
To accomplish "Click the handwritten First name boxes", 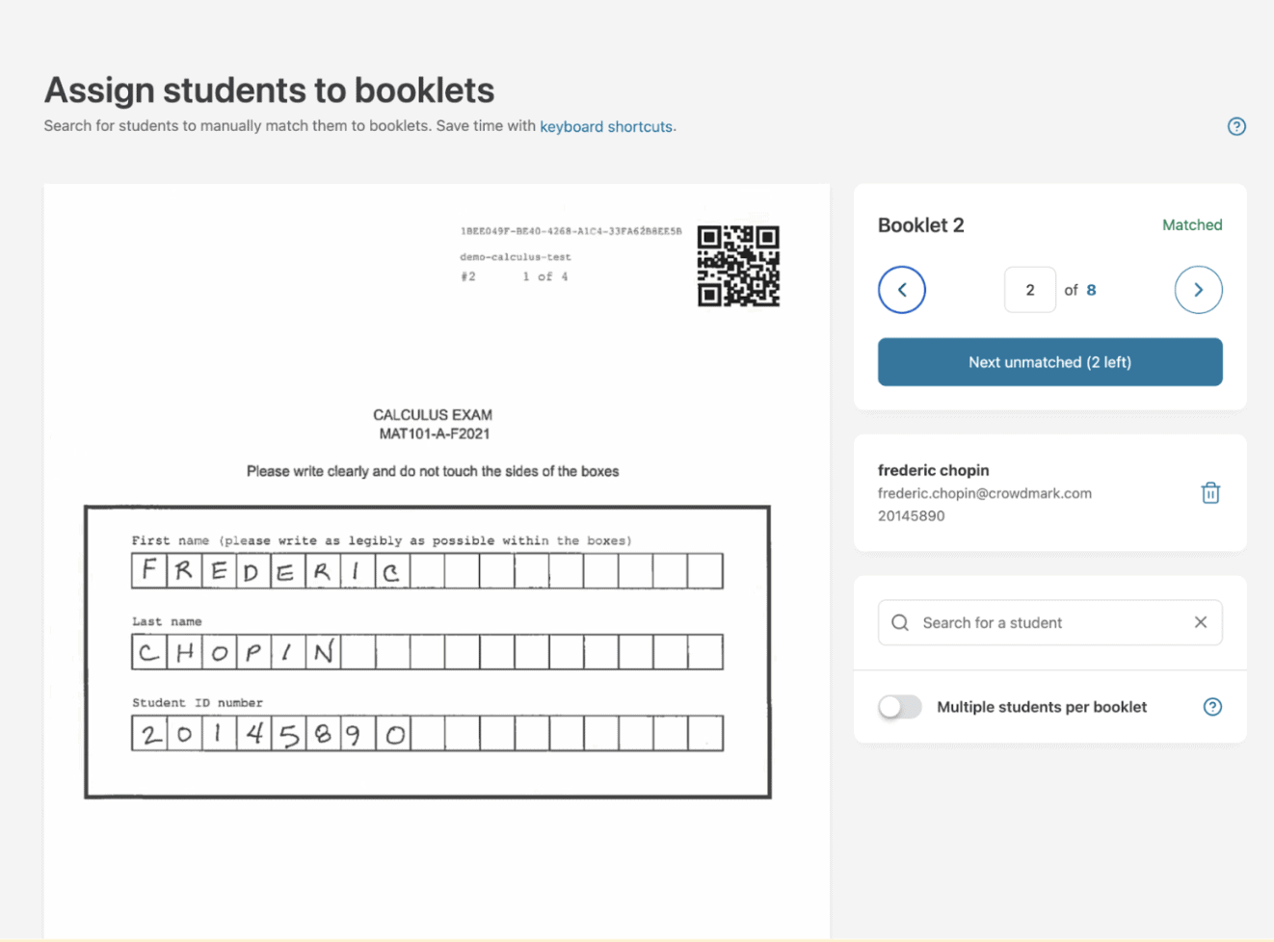I will [427, 571].
